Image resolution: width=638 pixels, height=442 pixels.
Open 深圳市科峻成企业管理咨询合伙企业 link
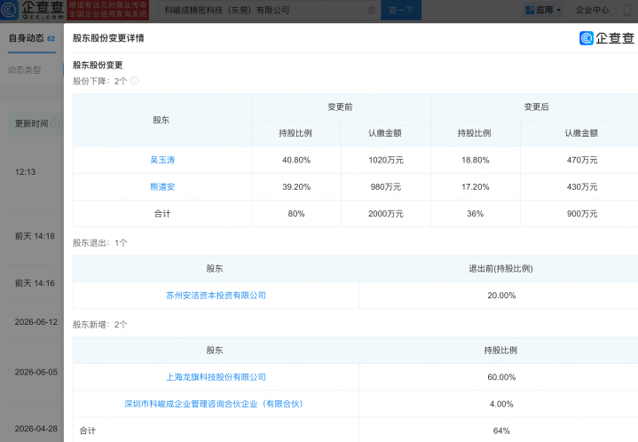tap(214, 404)
